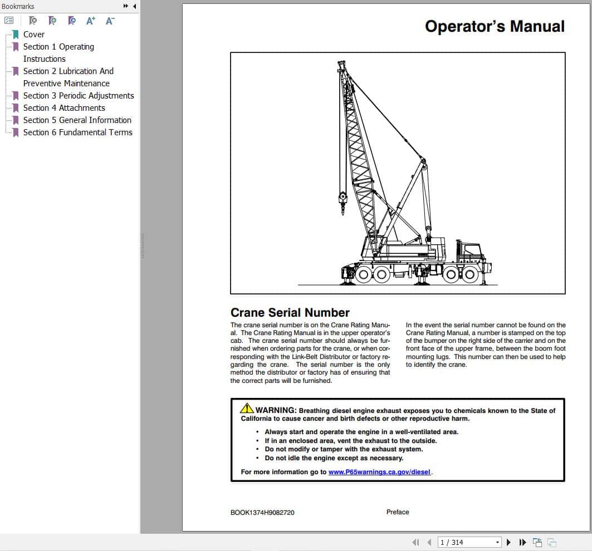Delete the selected bookmark using the toolbar icon
Screen dimensions: 592x551
pos(32,20)
